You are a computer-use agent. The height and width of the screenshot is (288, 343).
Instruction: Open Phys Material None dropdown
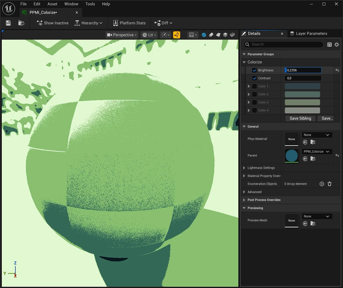[x=317, y=135]
